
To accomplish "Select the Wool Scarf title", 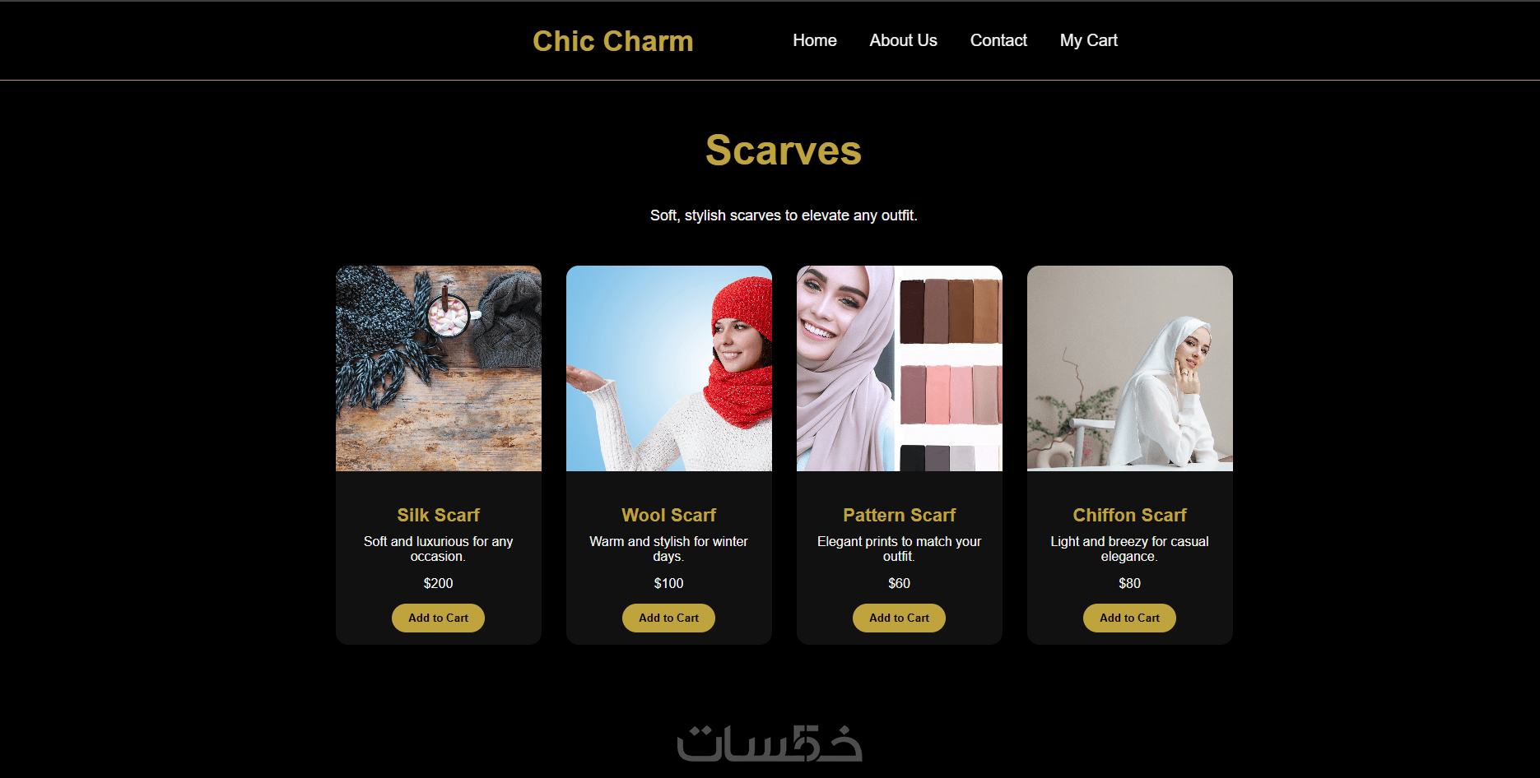I will [x=668, y=515].
